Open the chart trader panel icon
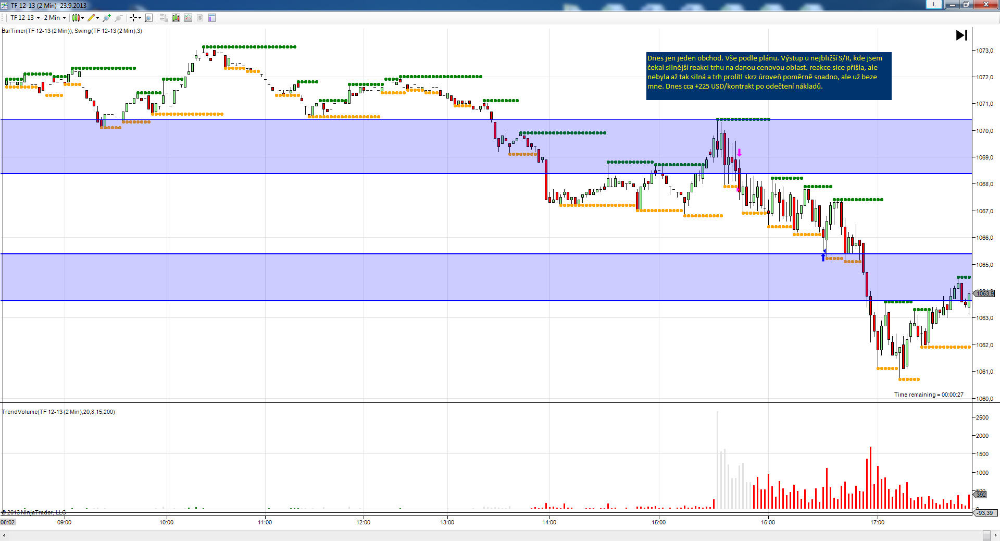 (164, 18)
